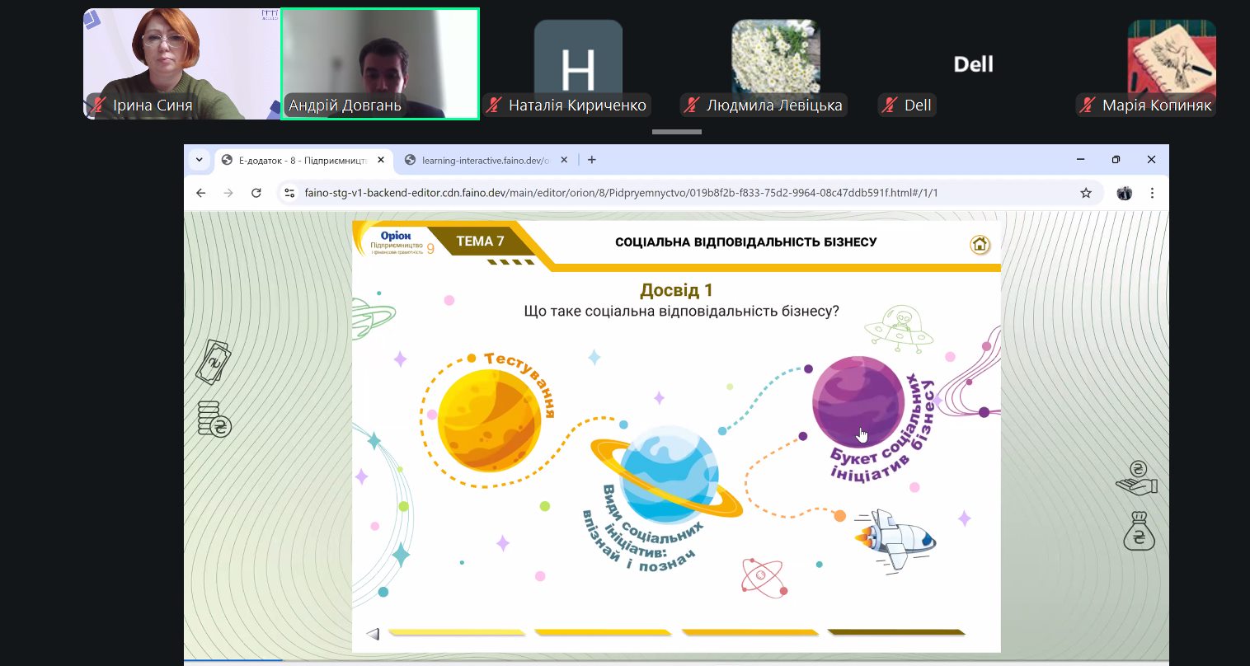This screenshot has height=666, width=1250.
Task: Close the Е-додаток tab
Action: [x=381, y=160]
